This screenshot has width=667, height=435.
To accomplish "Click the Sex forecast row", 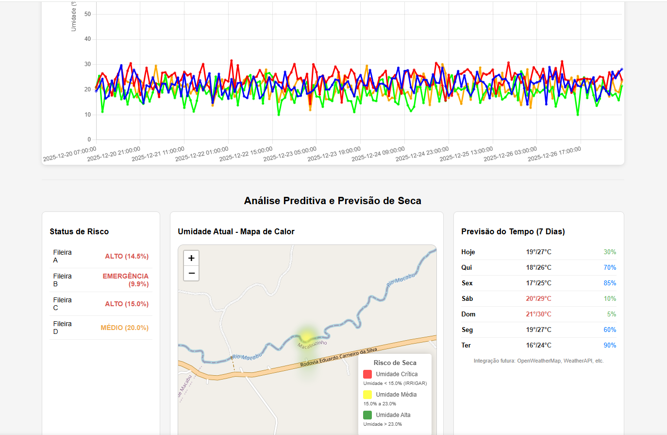I will (x=538, y=283).
